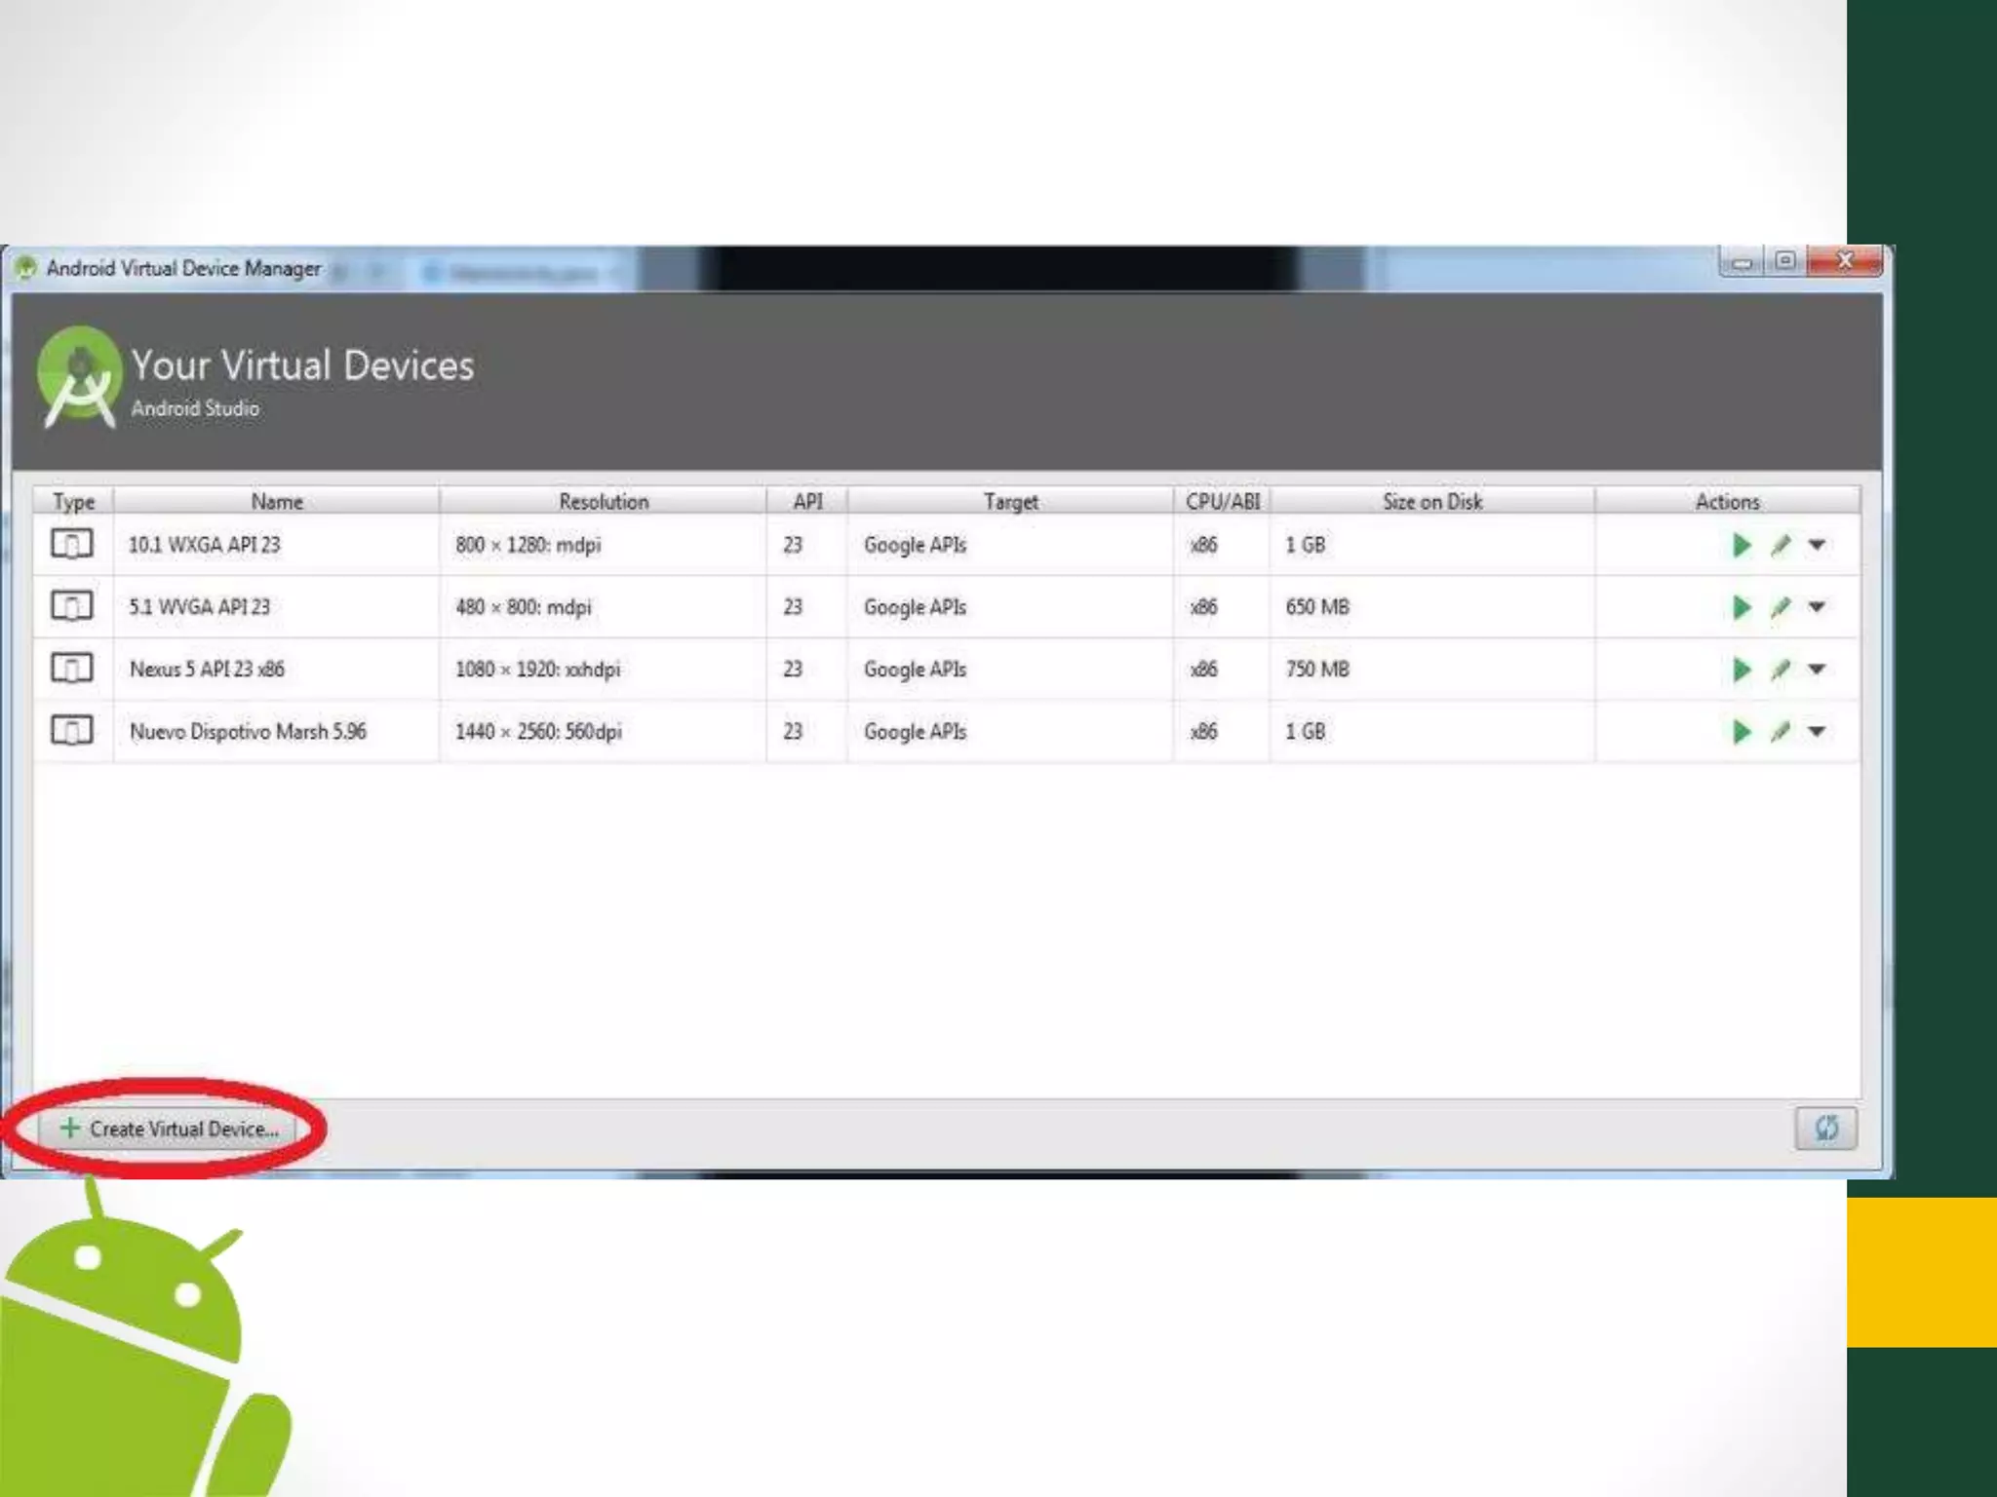This screenshot has height=1497, width=1997.
Task: Open actions dropdown for 10.1 WXGA device
Action: 1817,545
